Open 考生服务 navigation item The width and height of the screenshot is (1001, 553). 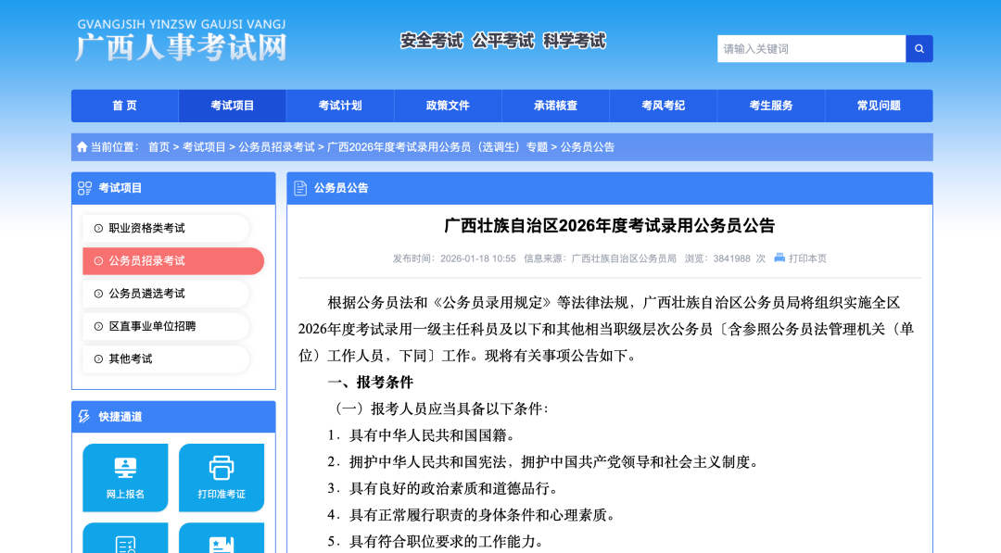[x=771, y=106]
